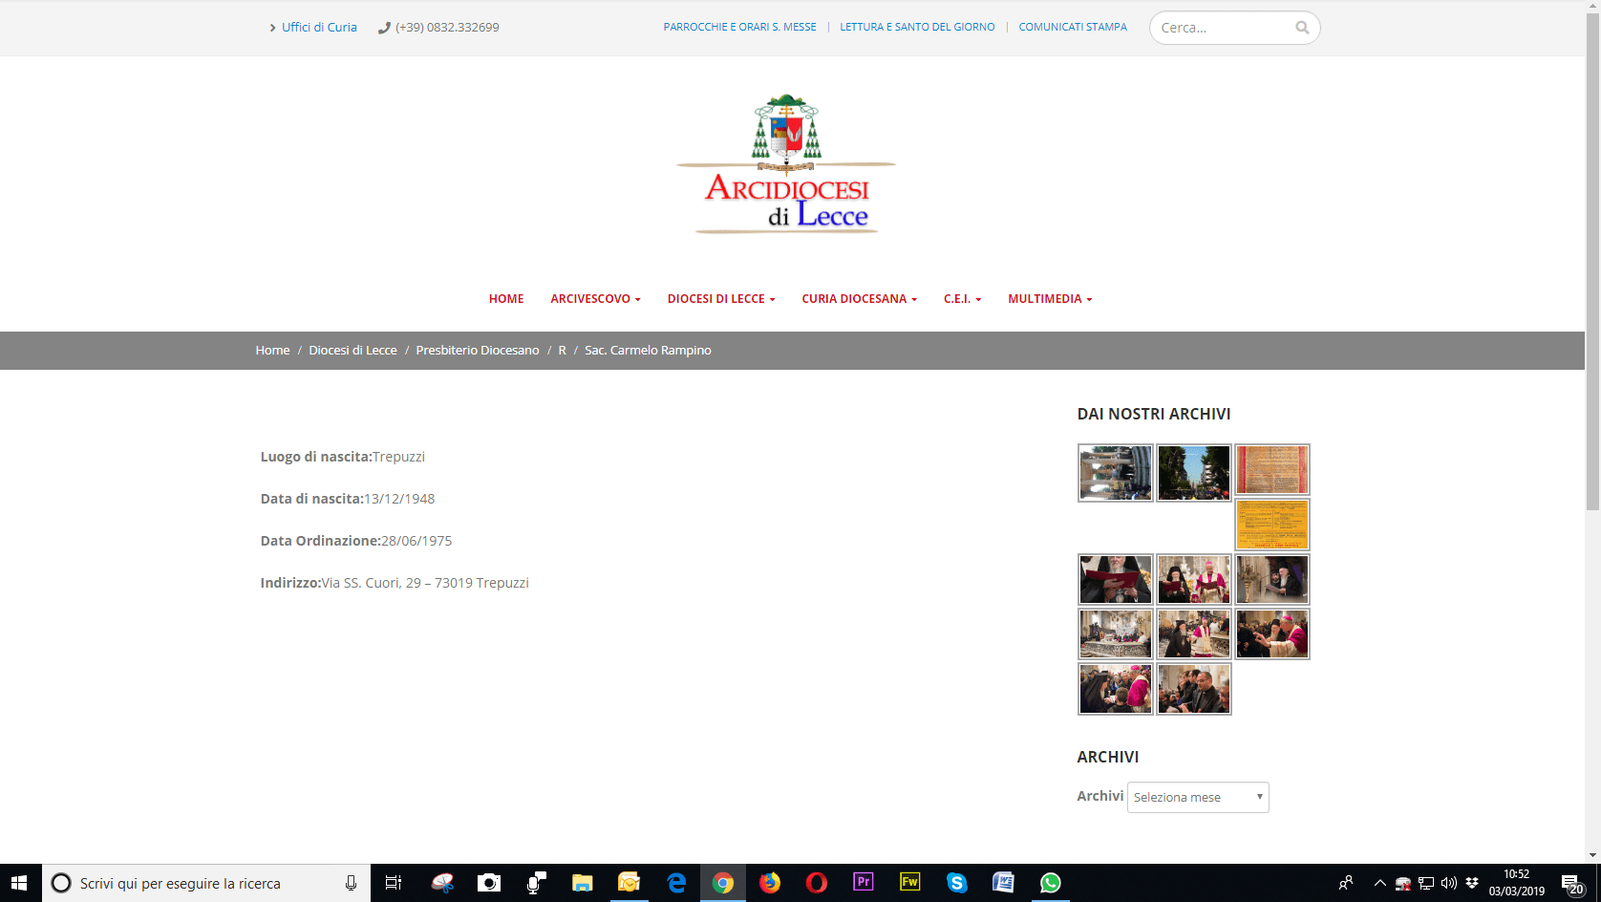Open the Windows Start menu
1601x902 pixels.
coord(19,883)
